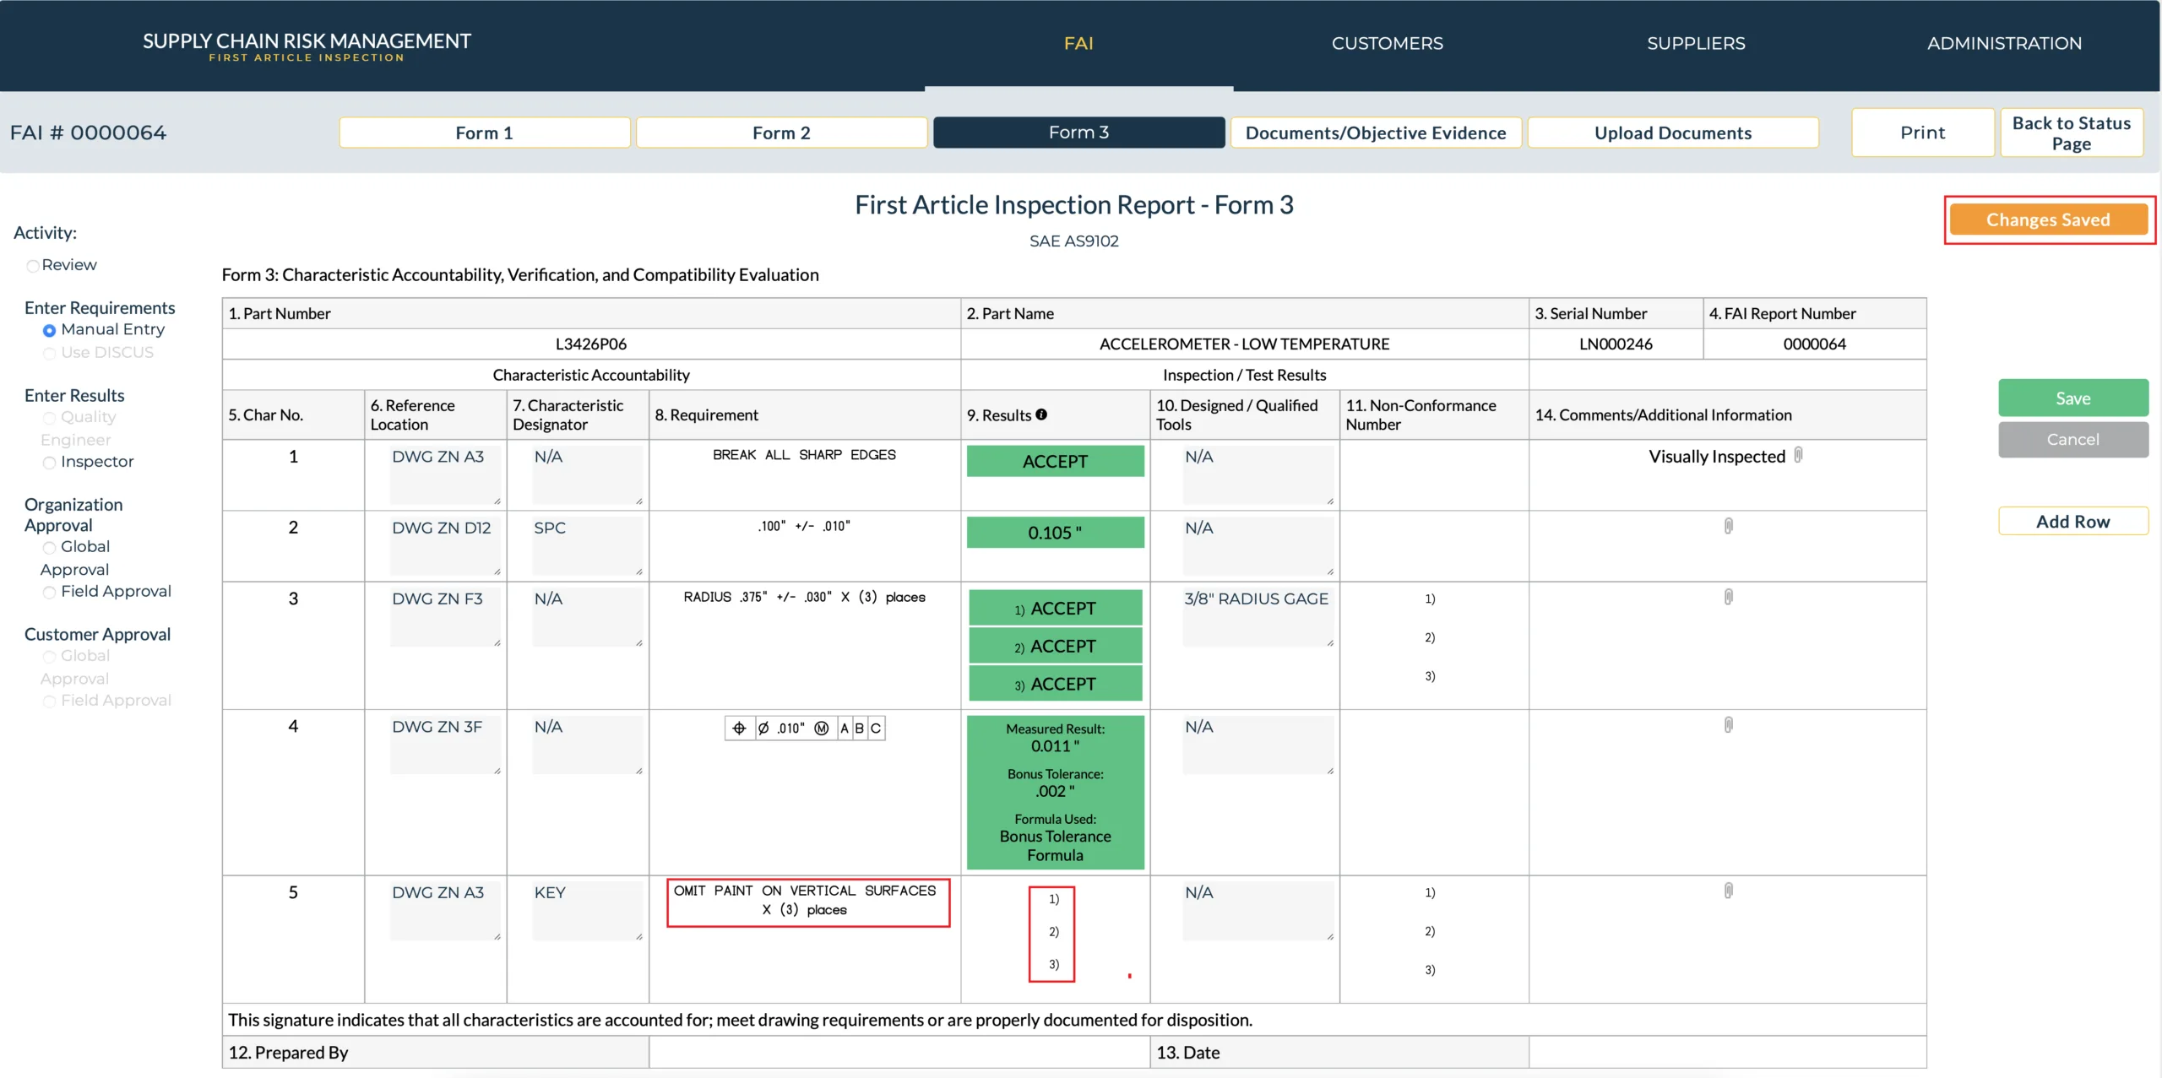Click empty result 3) in row 5

pos(1053,964)
